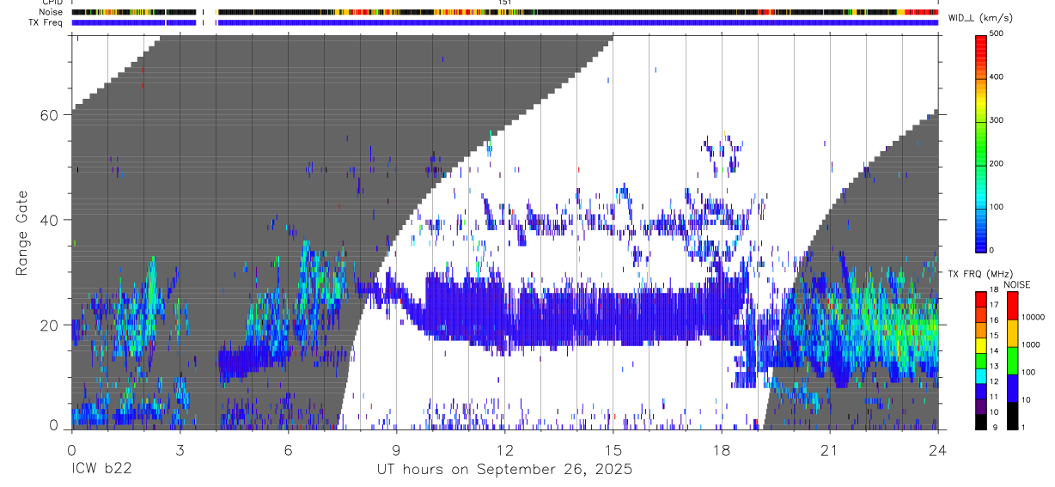This screenshot has height=487, width=1055.
Task: Click the '24' hour label on the x-axis
Action: tap(938, 448)
